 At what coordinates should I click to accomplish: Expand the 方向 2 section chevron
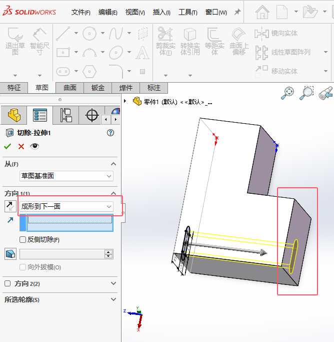click(113, 283)
